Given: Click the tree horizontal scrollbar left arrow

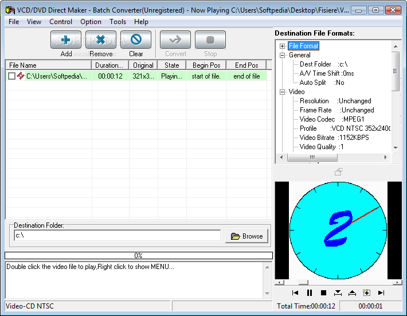Looking at the screenshot, I should point(281,157).
